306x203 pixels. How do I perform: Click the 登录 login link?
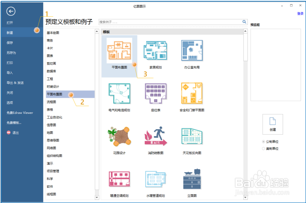click(300, 13)
